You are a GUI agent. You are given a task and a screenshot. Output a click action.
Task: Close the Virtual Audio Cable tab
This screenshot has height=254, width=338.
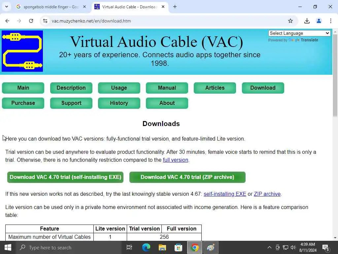click(163, 7)
